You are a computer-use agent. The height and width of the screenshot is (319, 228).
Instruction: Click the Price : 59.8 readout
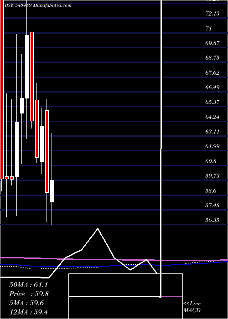point(29,294)
